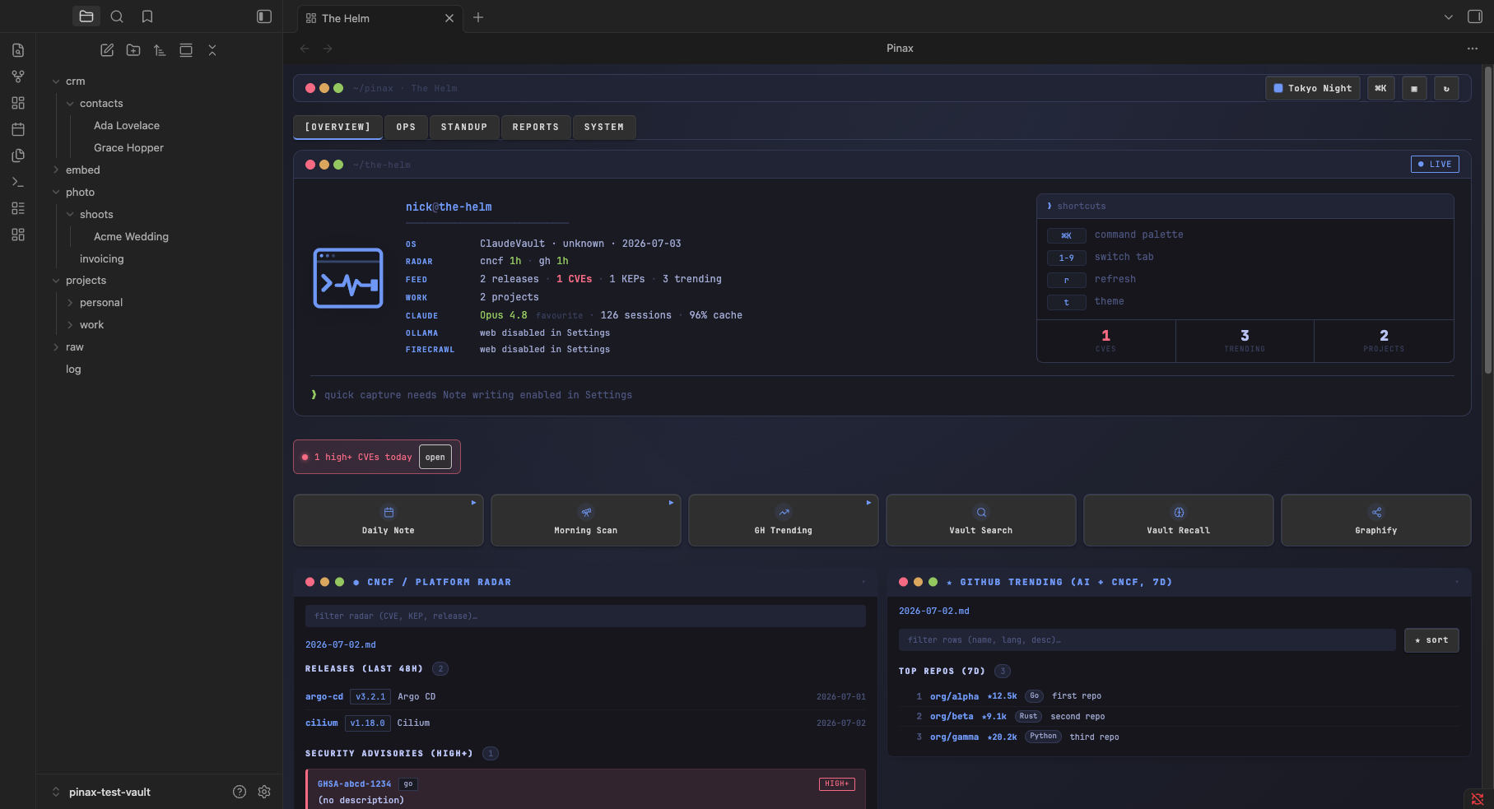This screenshot has height=809, width=1494.
Task: Open command terminal ribbon icon
Action: click(18, 182)
